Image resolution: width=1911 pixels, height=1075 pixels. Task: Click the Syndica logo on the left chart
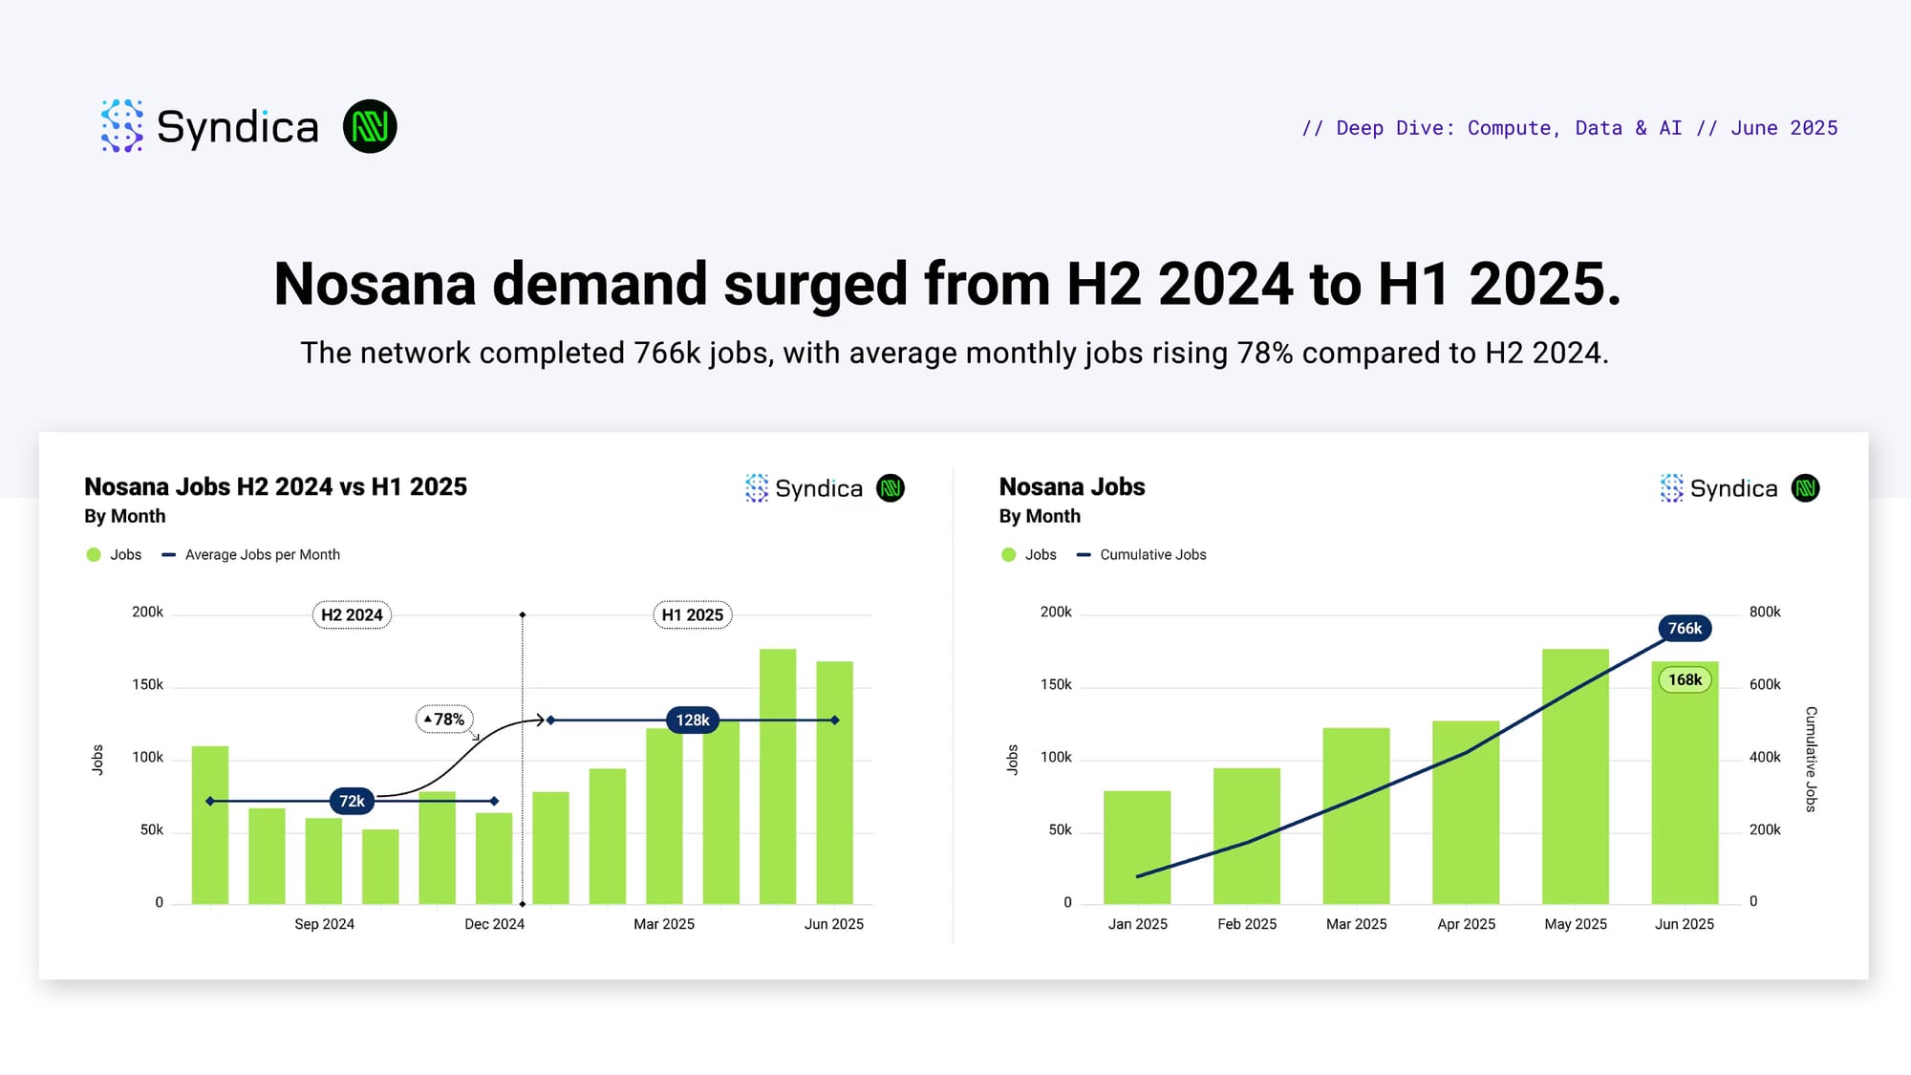tap(804, 488)
